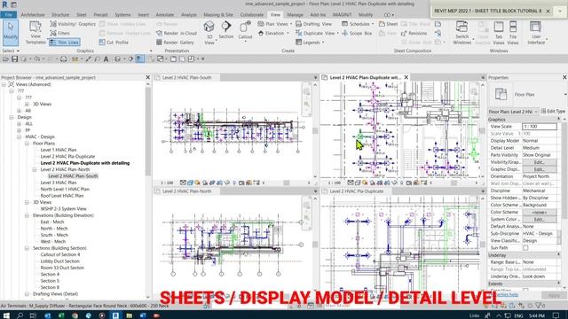
Task: Click the Color Scheme <none> button
Action: 540,212
